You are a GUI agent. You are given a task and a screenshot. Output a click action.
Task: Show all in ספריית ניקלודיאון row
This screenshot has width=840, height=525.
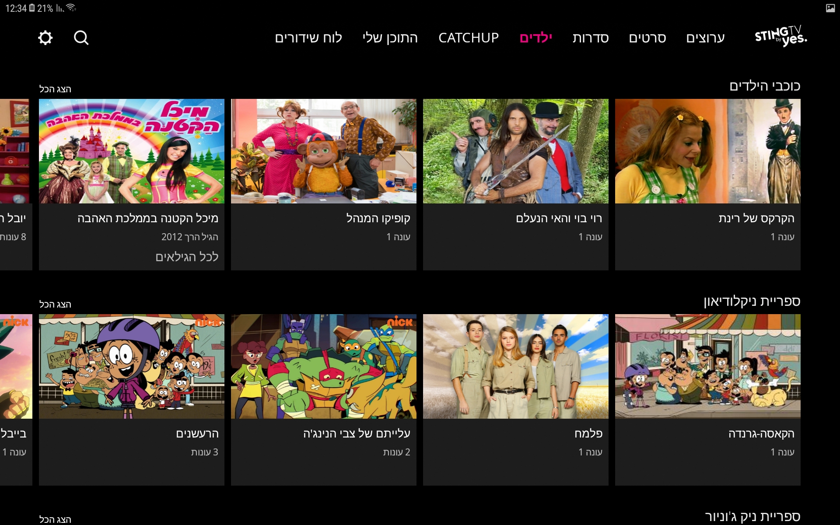[x=55, y=304]
